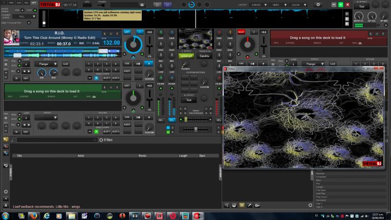391x220 pixels.
Task: Enable mixer order 3124 option
Action: tap(35, 10)
